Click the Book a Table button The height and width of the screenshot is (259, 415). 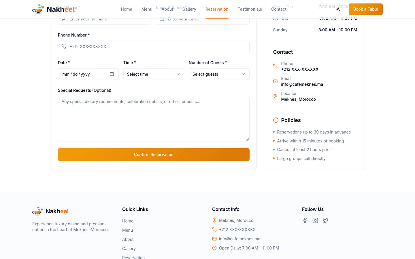366,9
